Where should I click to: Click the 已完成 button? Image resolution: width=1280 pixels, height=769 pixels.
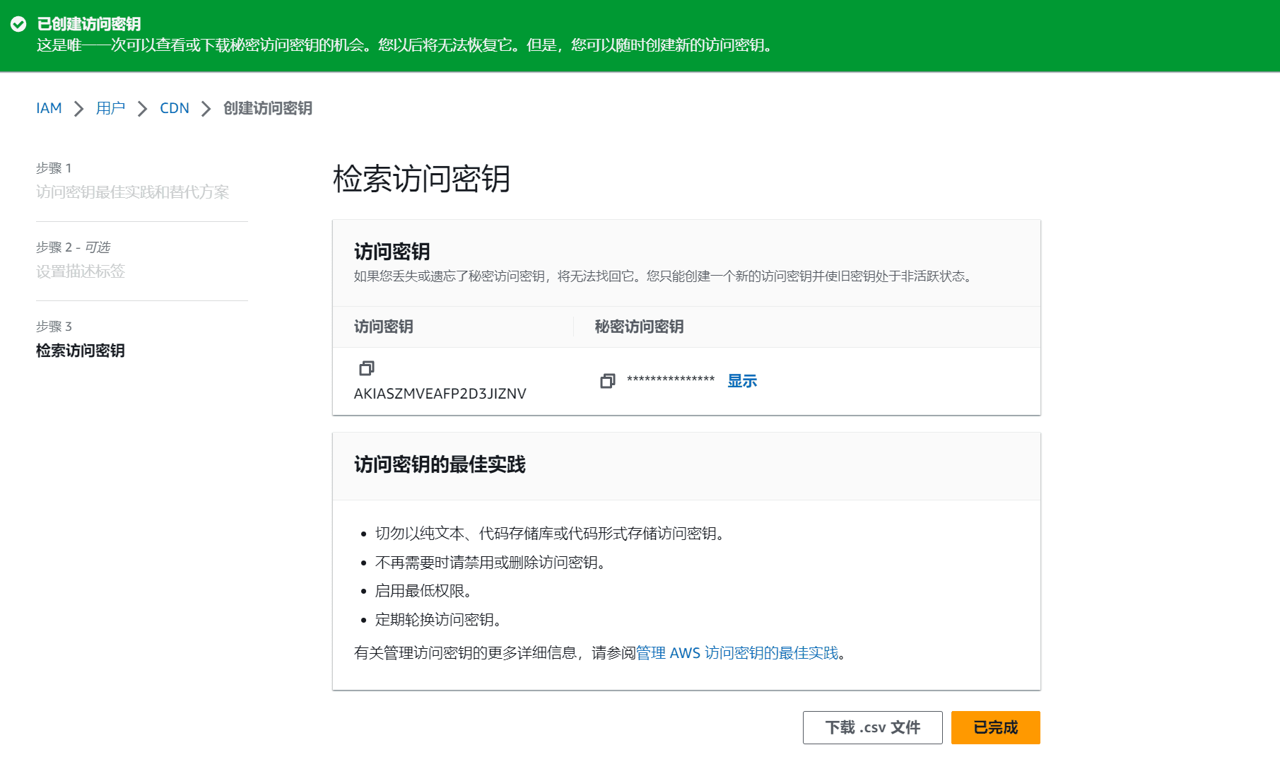pos(994,727)
